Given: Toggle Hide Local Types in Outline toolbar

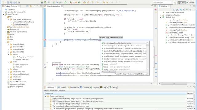Looking at the screenshot, I should click(190, 9).
